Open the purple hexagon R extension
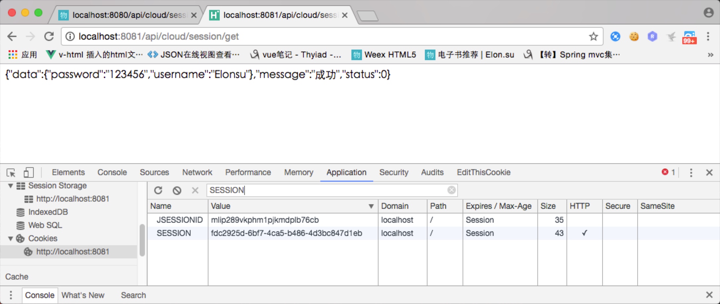Screen dimensions: 720x304 tap(652, 36)
